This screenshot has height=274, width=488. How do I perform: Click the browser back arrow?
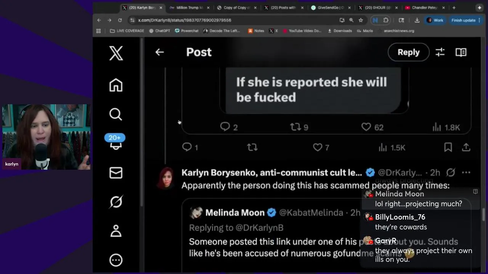pyautogui.click(x=99, y=20)
